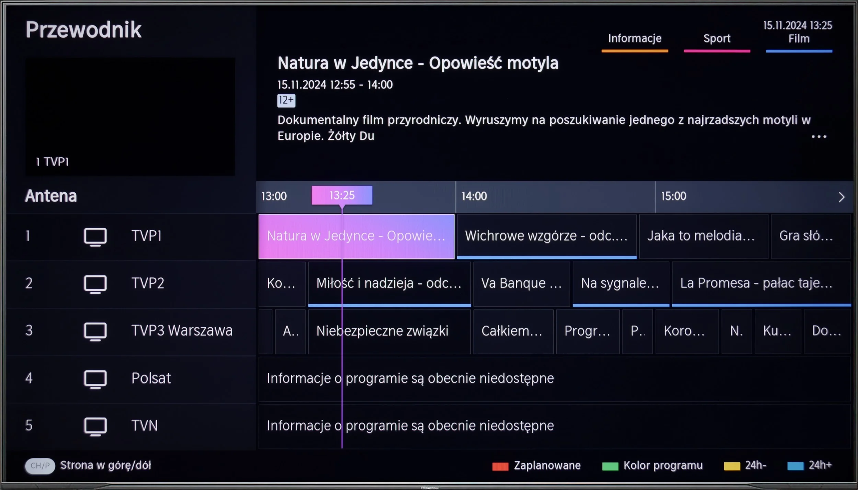Click the 13:25 current time marker

342,195
